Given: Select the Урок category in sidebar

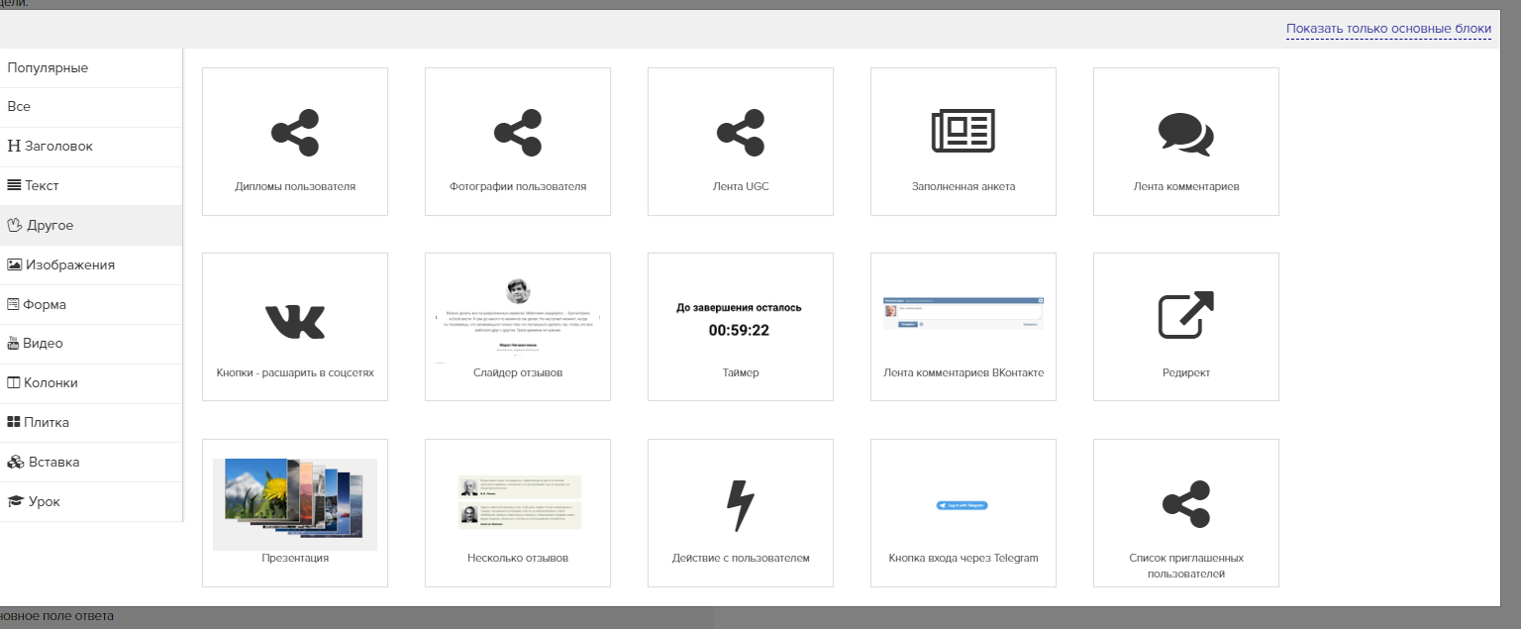Looking at the screenshot, I should pos(44,501).
